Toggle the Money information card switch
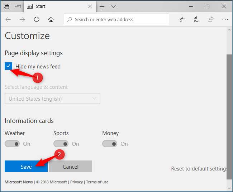 [x=110, y=144]
